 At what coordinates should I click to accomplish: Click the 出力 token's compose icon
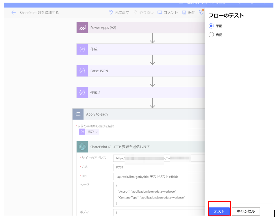pos(82,132)
